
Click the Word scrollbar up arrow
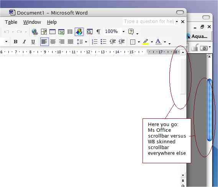pyautogui.click(x=183, y=52)
